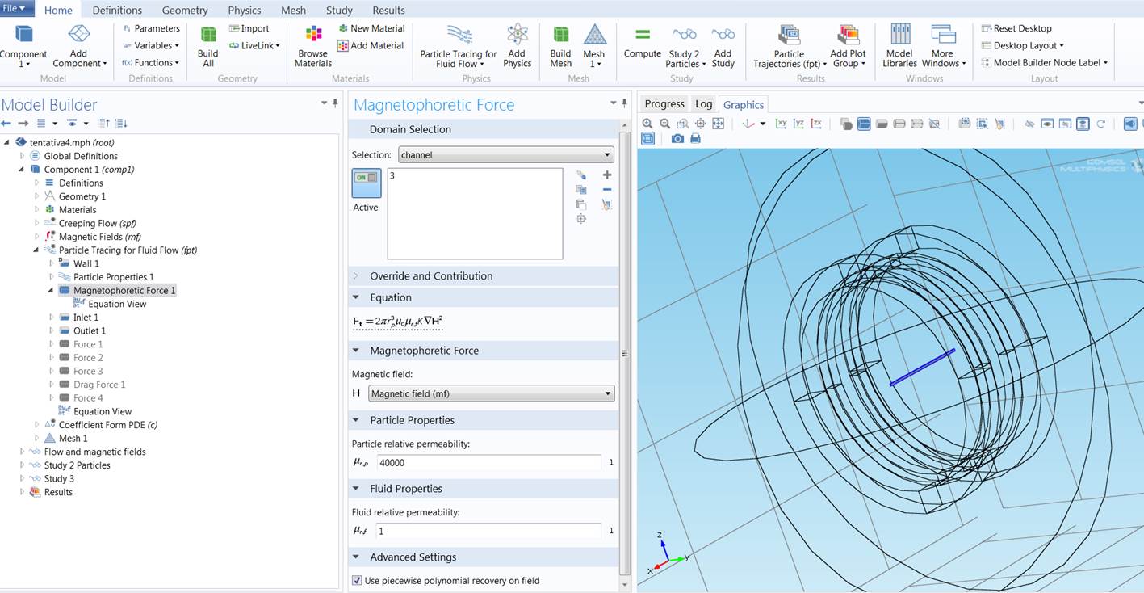This screenshot has width=1144, height=593.
Task: Click the settings panel vertical scrollbar
Action: point(623,353)
